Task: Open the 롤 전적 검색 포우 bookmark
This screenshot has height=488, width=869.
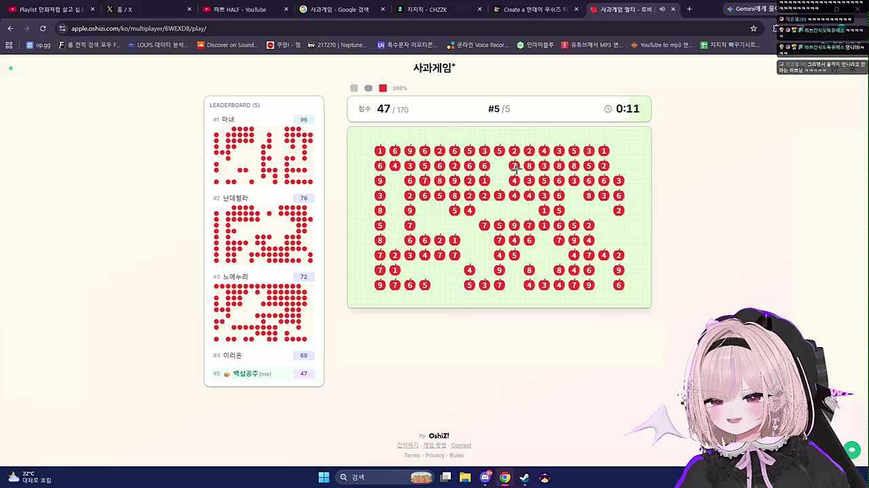Action: tap(89, 45)
